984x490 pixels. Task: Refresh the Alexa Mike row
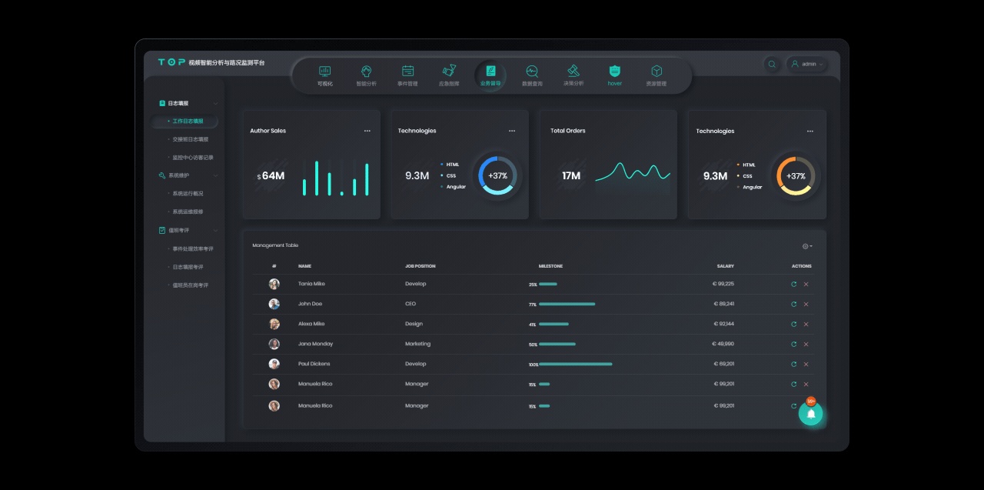(793, 324)
